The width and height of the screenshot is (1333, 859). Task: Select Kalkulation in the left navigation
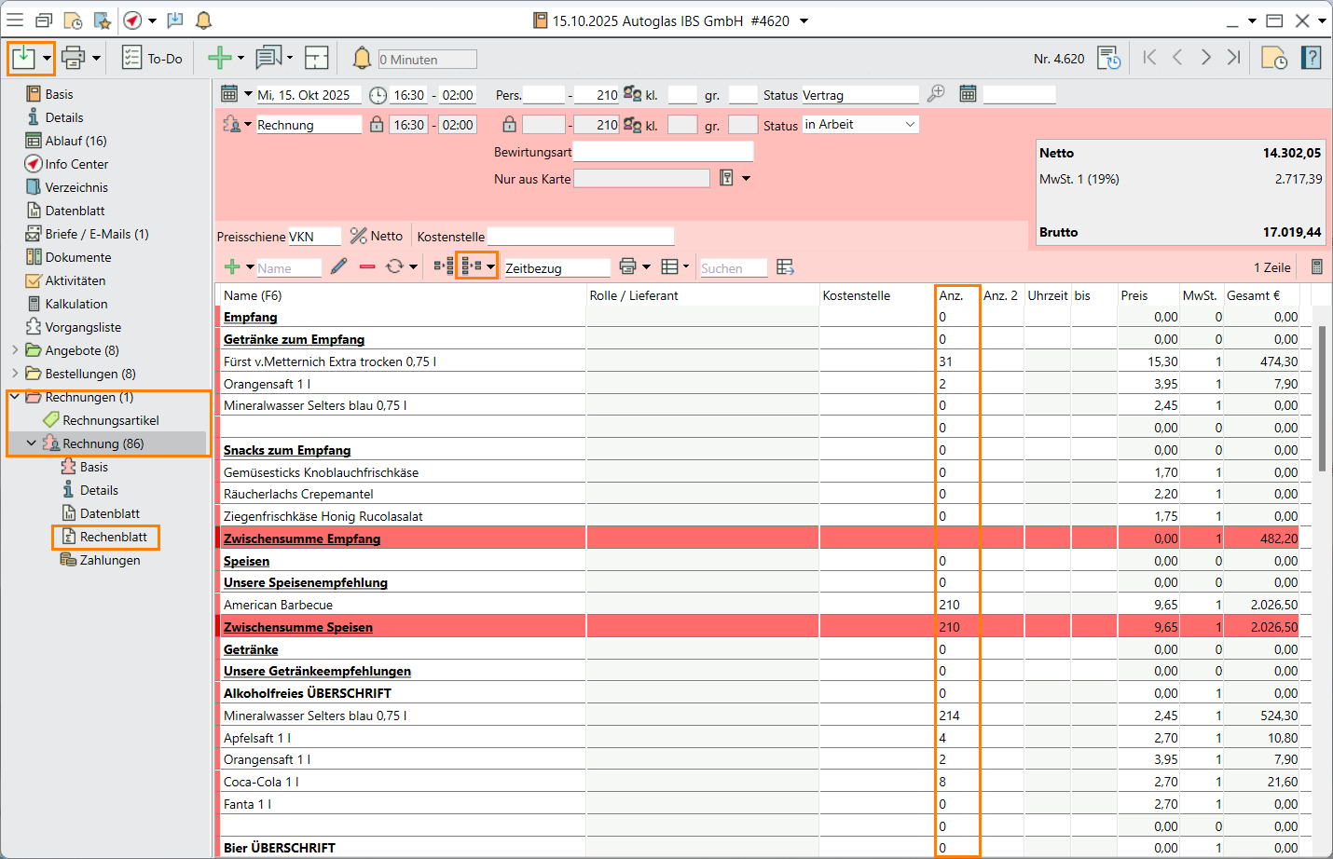pyautogui.click(x=76, y=304)
